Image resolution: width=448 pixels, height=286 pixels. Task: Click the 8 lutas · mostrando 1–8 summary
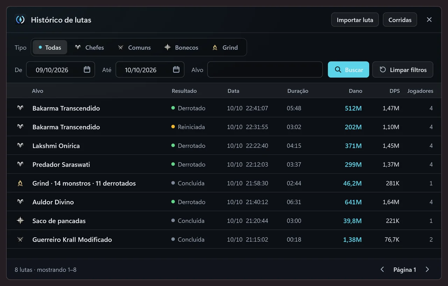tap(45, 270)
